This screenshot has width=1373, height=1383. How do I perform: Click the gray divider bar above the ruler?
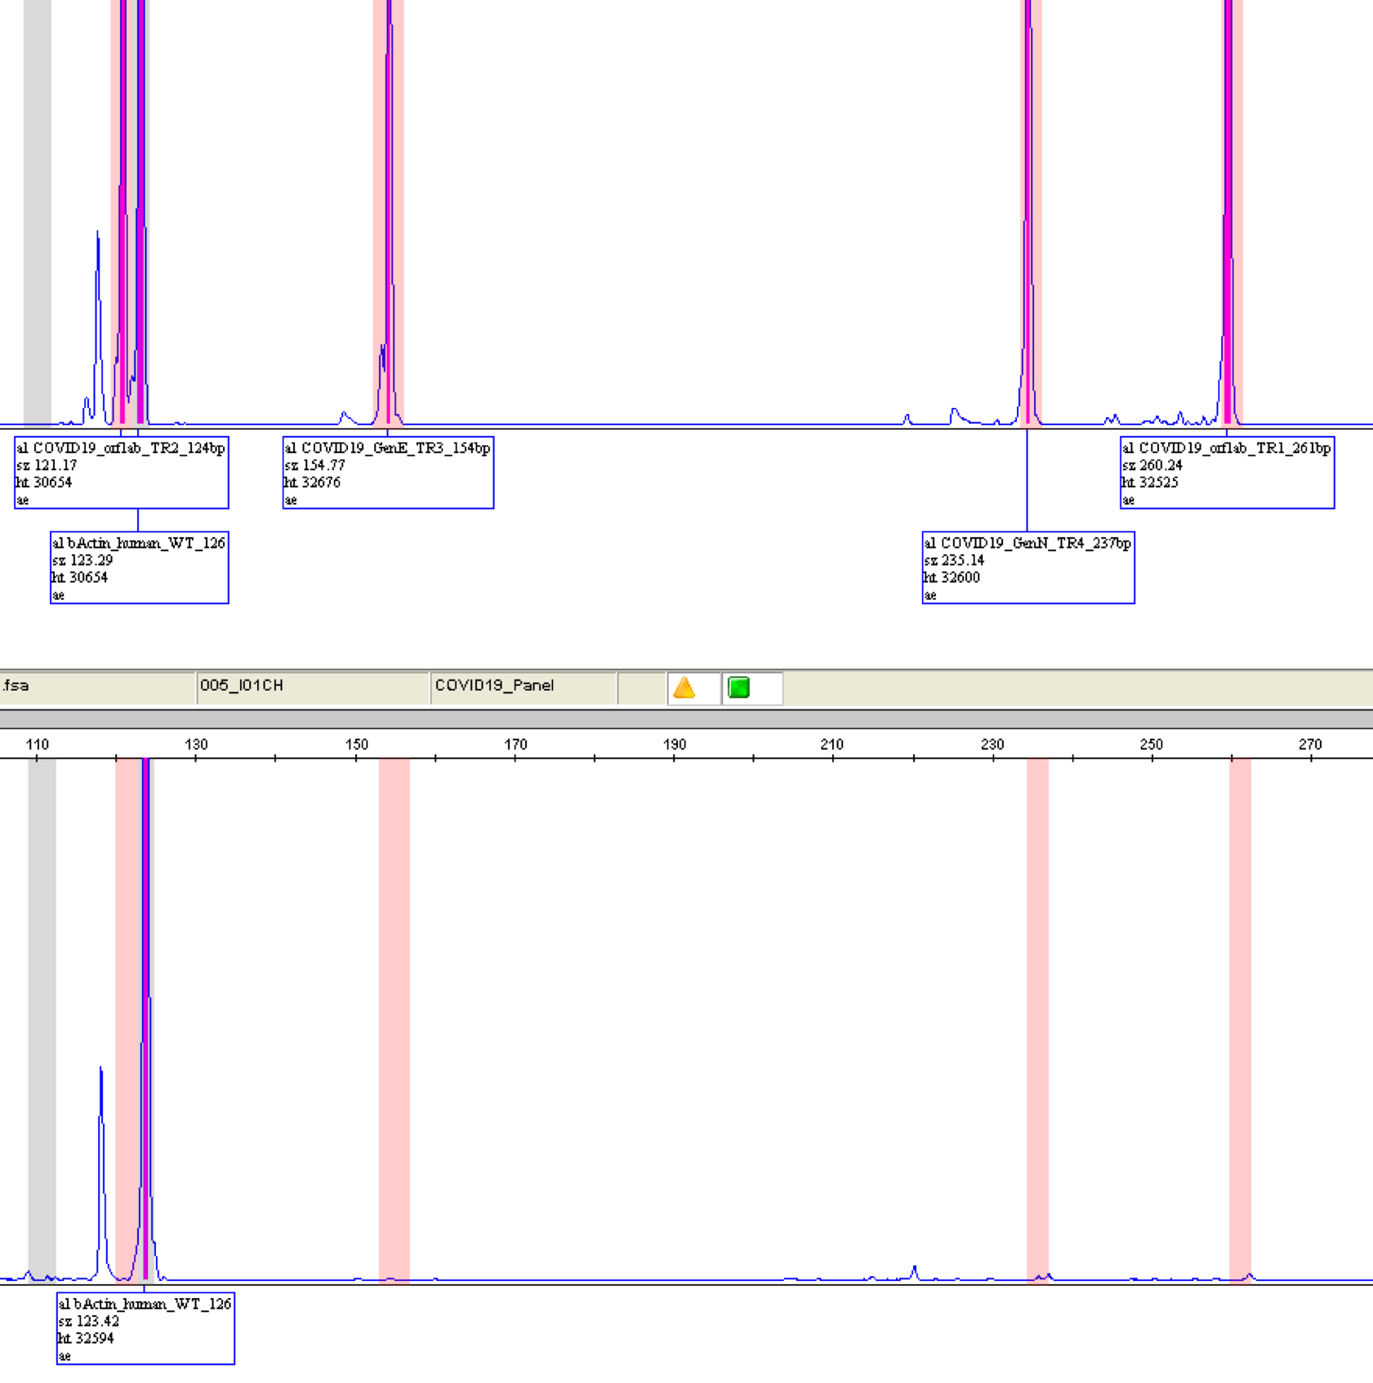pos(686,718)
